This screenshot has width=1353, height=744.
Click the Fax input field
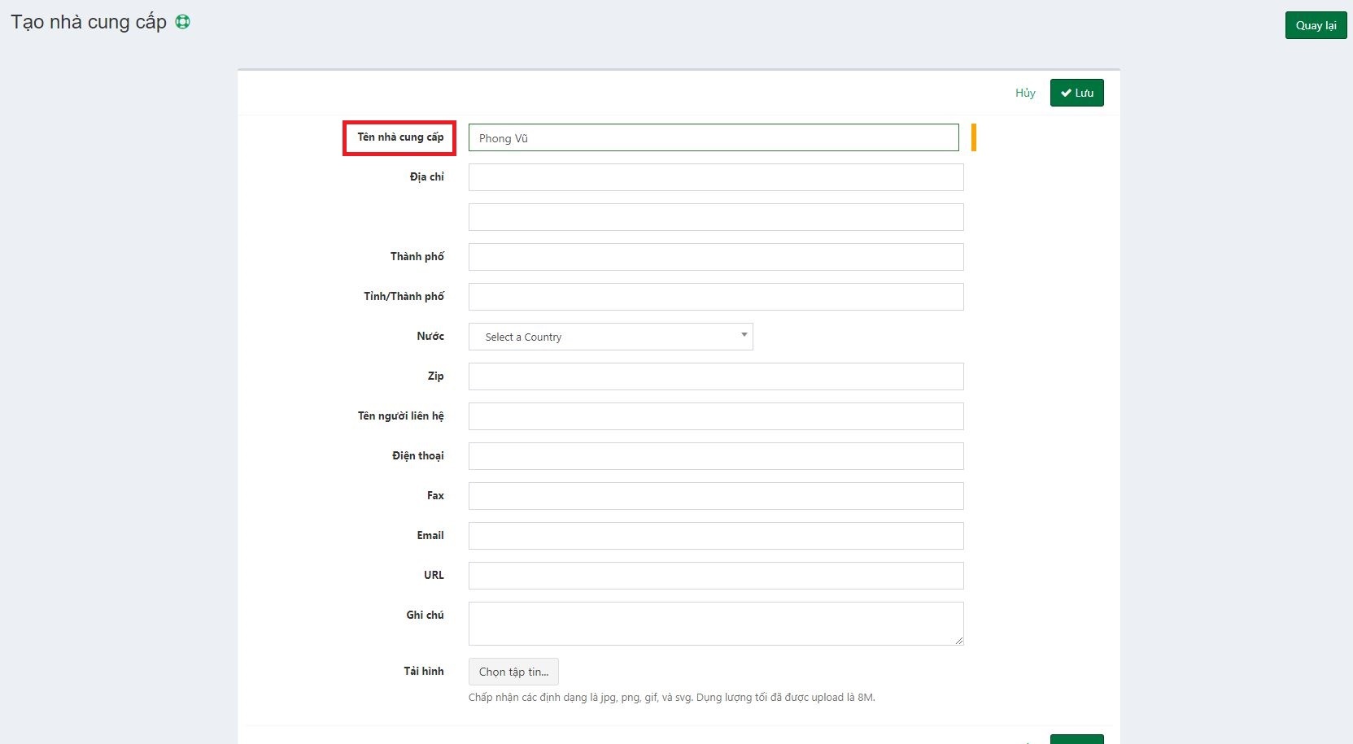pyautogui.click(x=715, y=496)
